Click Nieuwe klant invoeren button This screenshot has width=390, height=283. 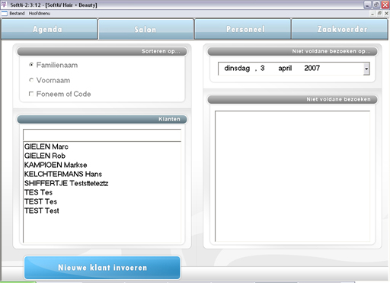102,268
